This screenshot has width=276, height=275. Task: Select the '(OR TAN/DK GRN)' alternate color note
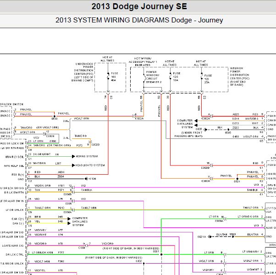[59, 145]
